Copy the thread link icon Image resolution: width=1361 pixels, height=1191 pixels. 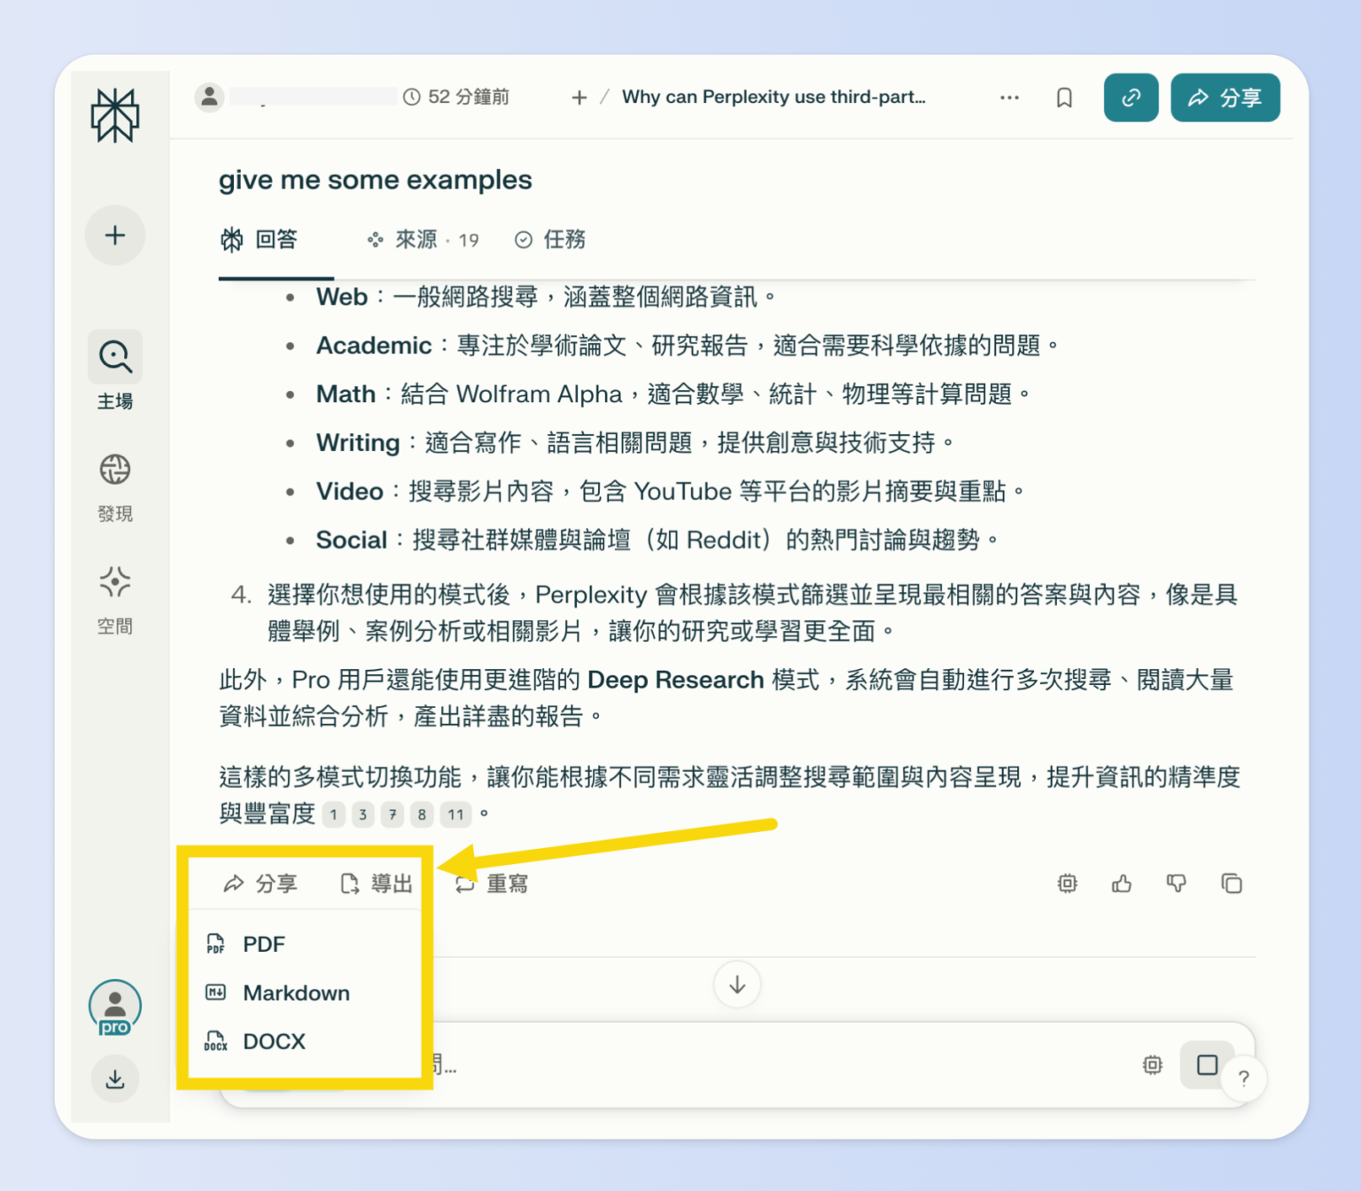tap(1130, 97)
